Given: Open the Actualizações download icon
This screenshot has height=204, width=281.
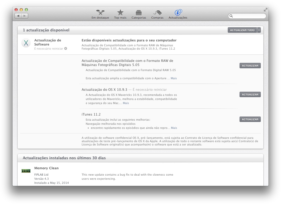Looking at the screenshot, I should click(178, 13).
